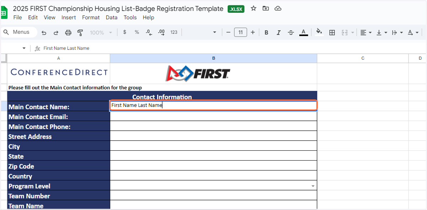427x210 pixels.
Task: Select column C header
Action: [x=363, y=58]
